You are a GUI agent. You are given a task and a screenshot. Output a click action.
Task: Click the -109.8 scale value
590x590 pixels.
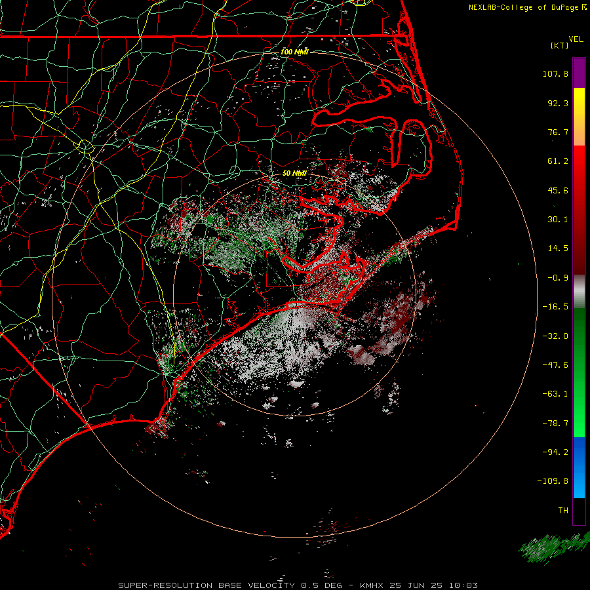coord(553,481)
